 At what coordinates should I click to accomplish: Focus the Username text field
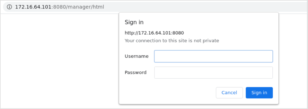click(213, 56)
